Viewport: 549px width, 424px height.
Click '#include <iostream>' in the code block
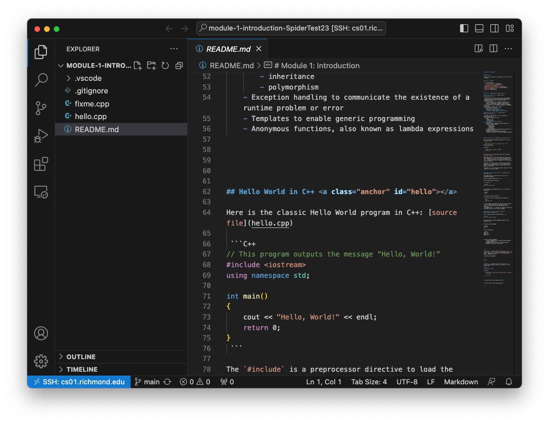coord(266,265)
